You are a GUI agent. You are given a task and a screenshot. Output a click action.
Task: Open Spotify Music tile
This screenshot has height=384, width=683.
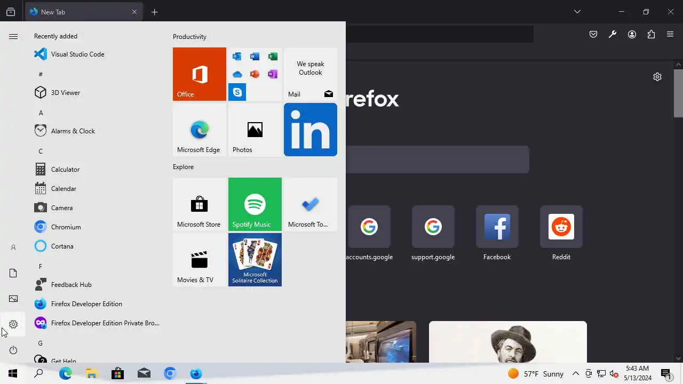pos(255,204)
